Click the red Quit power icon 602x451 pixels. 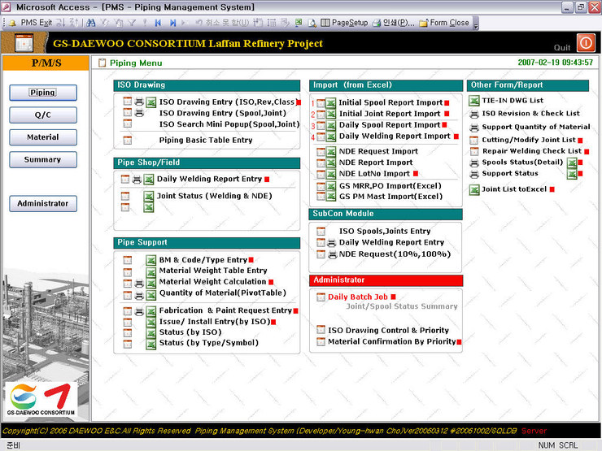[x=586, y=42]
